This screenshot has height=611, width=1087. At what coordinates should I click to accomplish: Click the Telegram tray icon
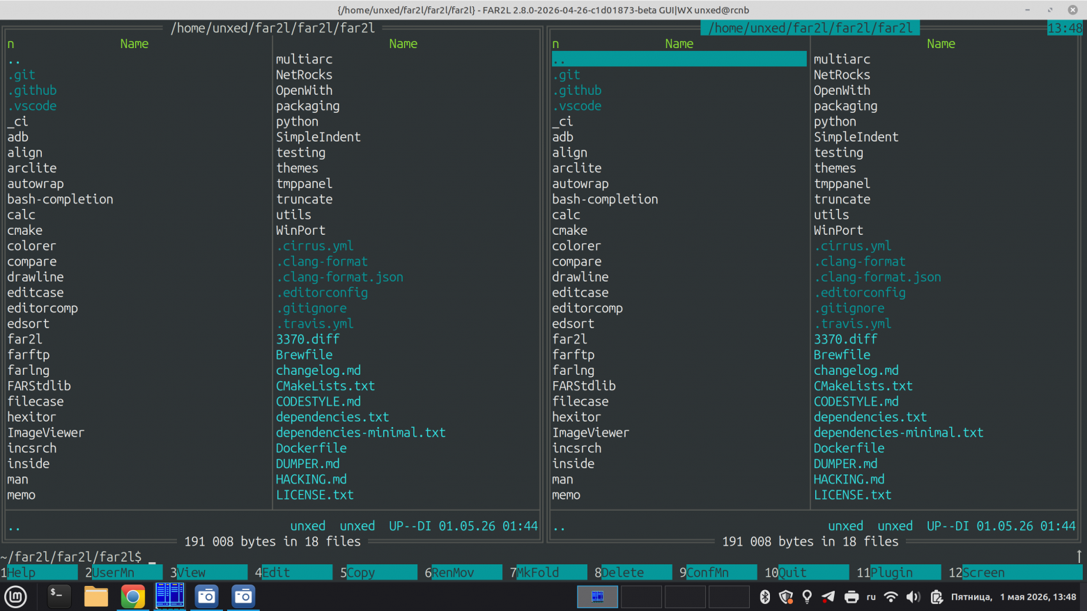[x=828, y=597]
